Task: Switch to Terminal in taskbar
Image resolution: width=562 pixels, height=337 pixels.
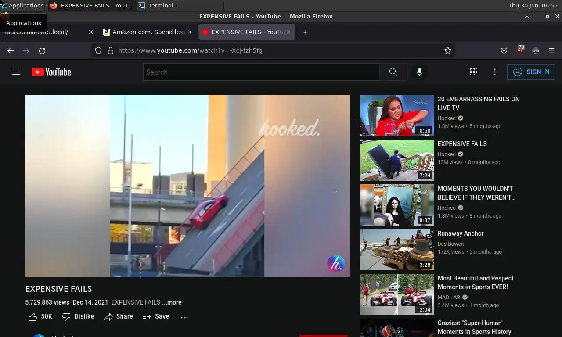Action: pos(179,5)
